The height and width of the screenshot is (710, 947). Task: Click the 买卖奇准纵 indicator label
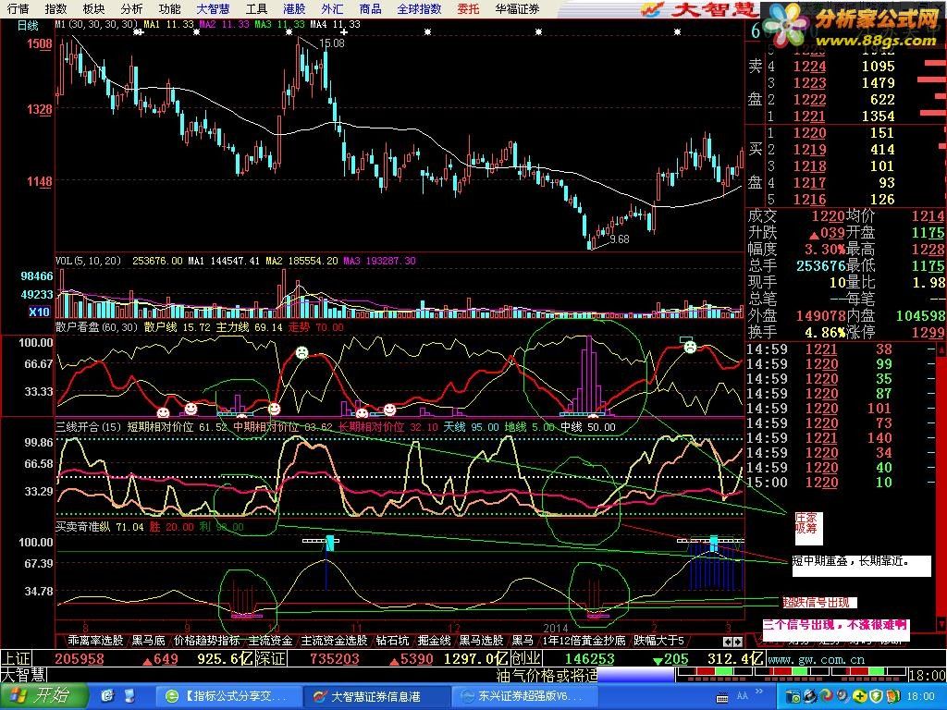82,526
